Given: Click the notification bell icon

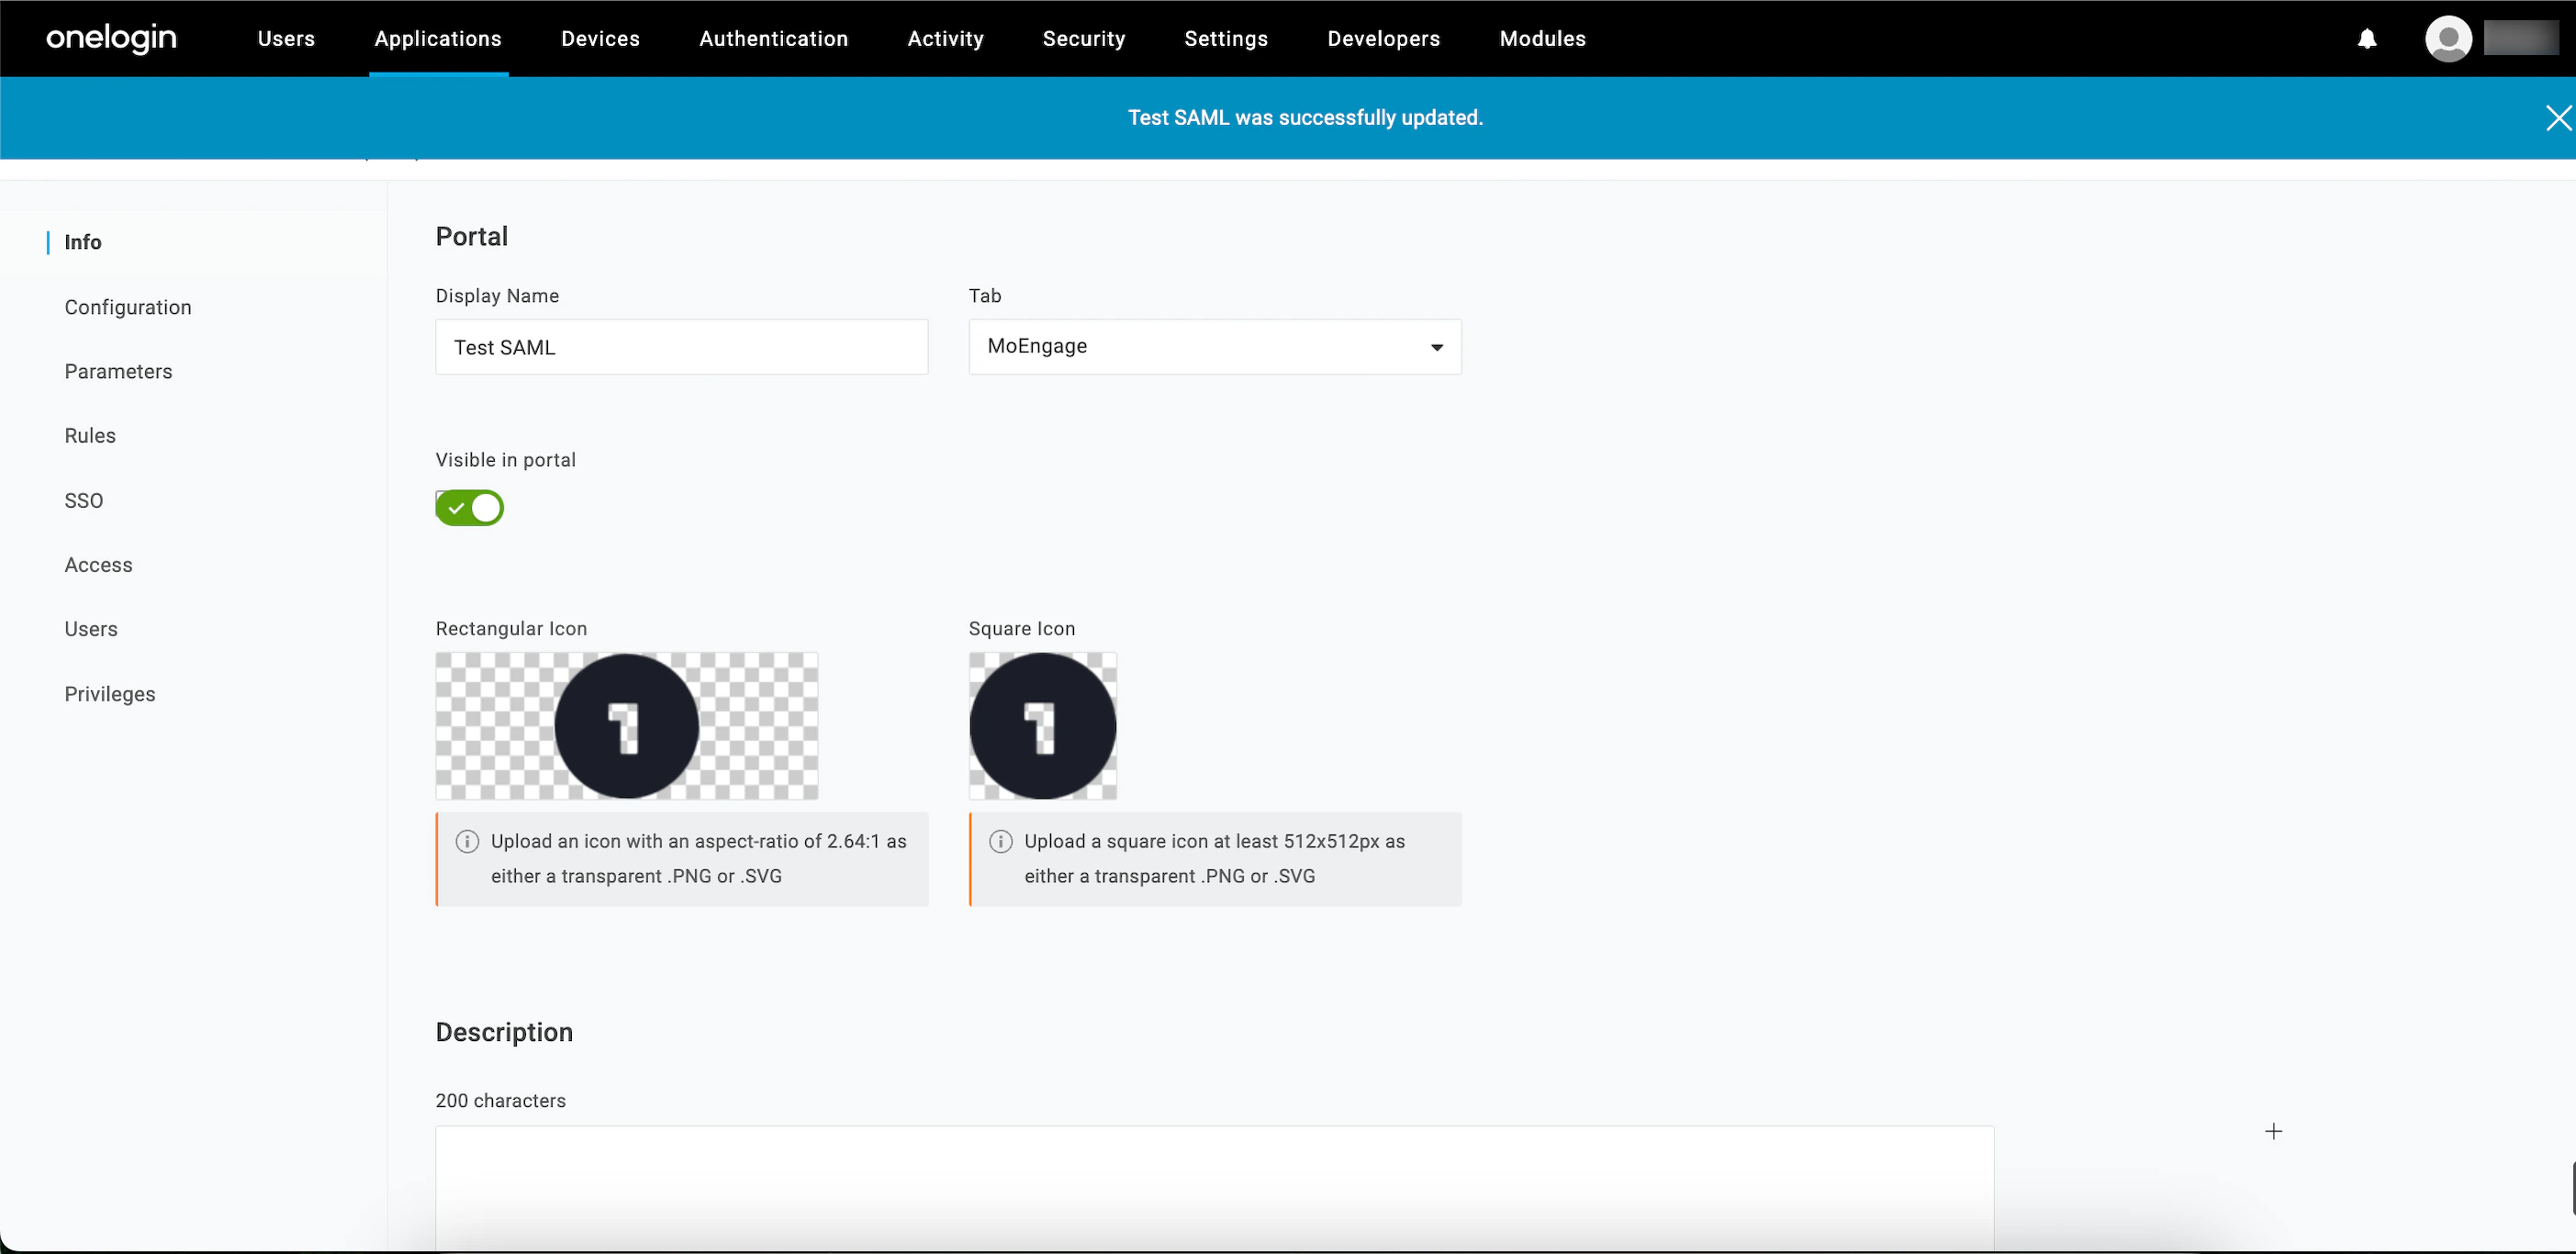Looking at the screenshot, I should point(2366,39).
